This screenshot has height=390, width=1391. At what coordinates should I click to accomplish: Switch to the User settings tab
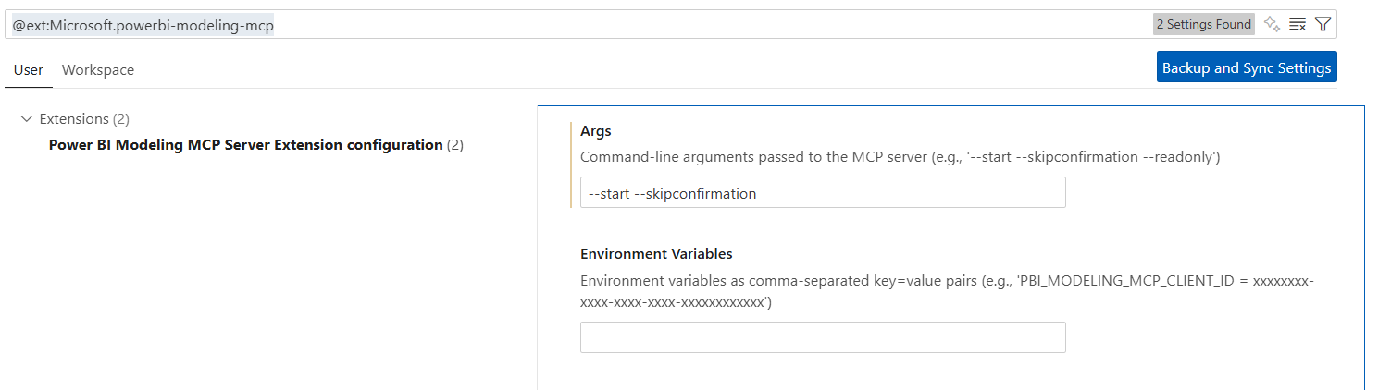click(29, 70)
